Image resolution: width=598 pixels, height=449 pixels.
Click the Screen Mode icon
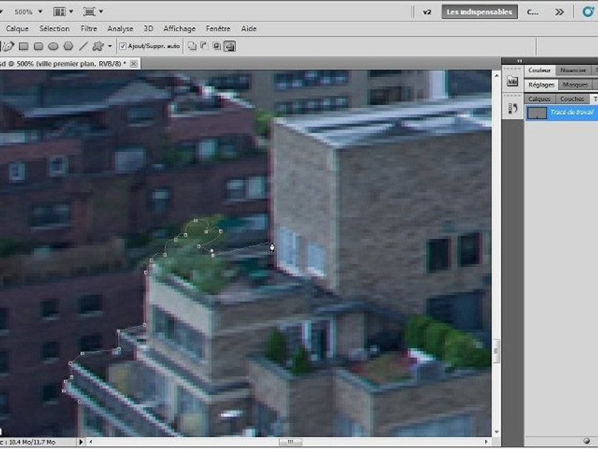tap(89, 12)
